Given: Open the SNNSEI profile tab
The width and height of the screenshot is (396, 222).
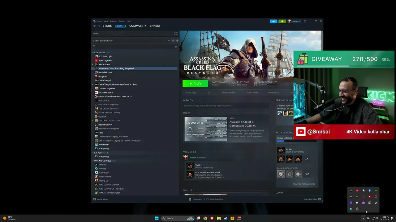Looking at the screenshot, I should (155, 26).
